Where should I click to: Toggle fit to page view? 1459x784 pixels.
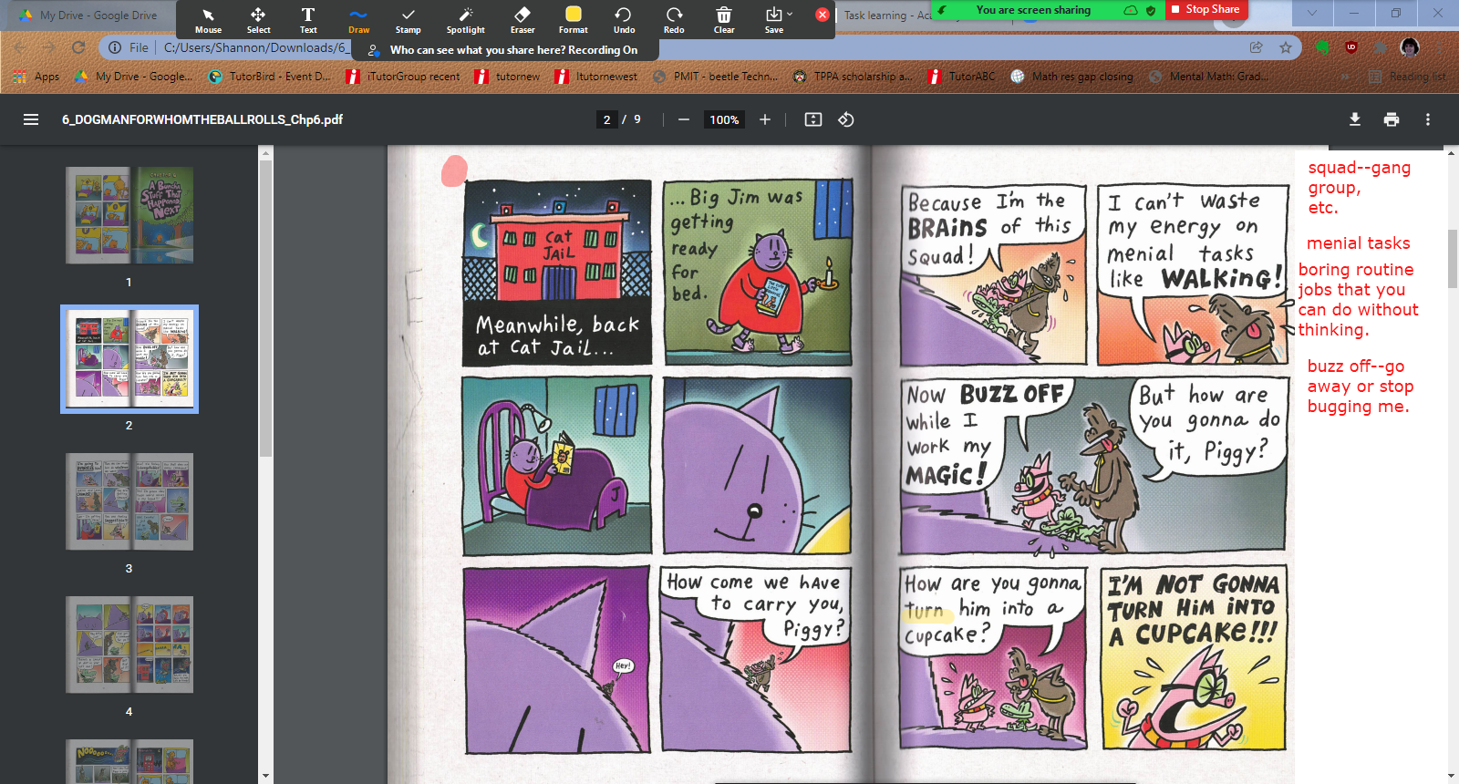(x=813, y=119)
